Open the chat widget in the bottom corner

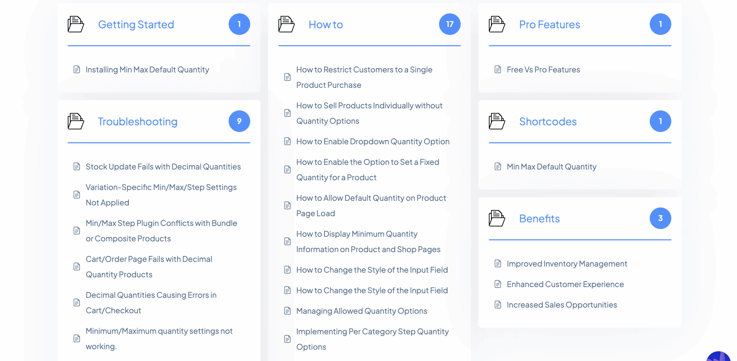tap(719, 357)
